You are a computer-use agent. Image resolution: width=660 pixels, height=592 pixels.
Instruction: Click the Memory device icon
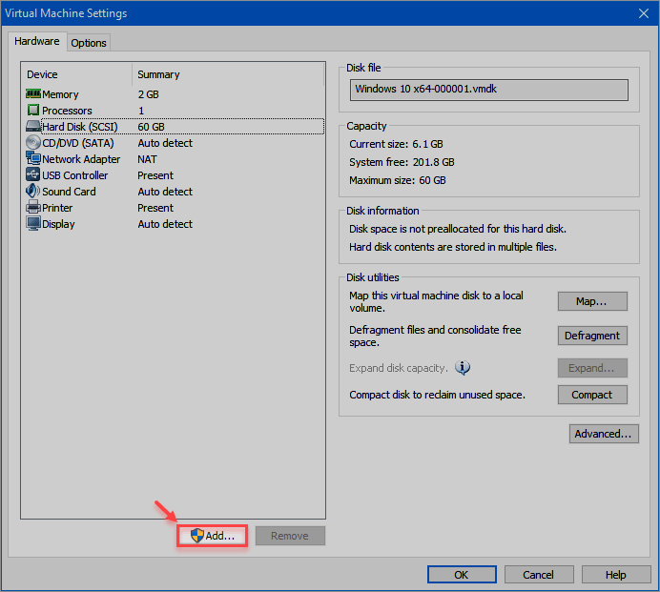tap(33, 94)
